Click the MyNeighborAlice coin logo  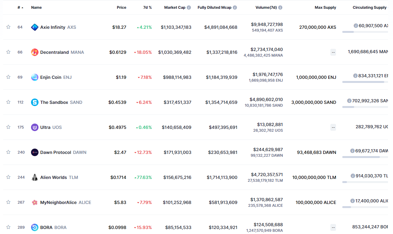35,202
